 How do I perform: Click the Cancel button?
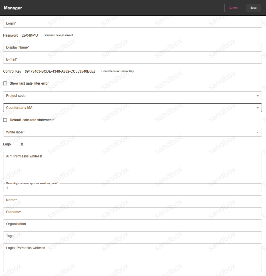pos(233,8)
